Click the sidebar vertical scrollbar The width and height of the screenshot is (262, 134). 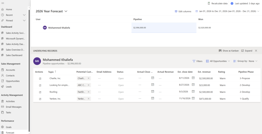[x=29, y=70]
